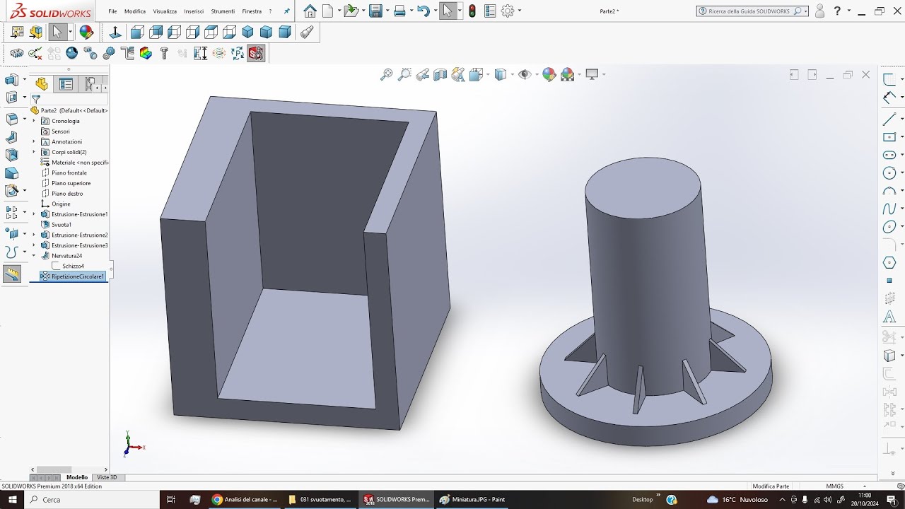This screenshot has width=905, height=509.
Task: Click the filter funnel icon above the feature tree
Action: click(x=35, y=100)
